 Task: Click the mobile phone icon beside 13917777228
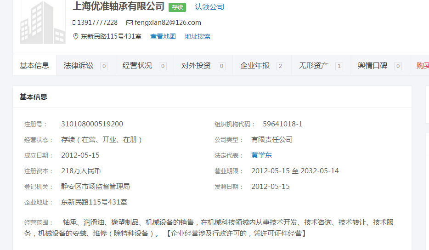(74, 23)
